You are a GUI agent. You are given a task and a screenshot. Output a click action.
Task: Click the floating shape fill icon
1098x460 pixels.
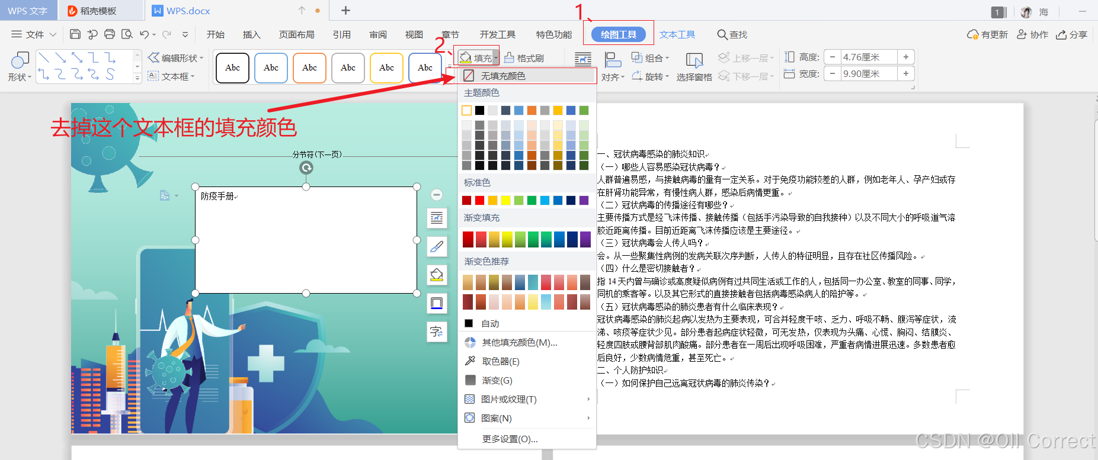coord(437,275)
